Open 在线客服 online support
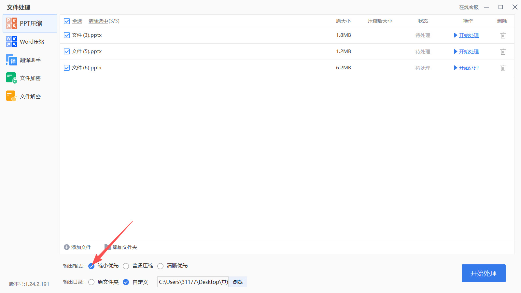The width and height of the screenshot is (521, 293). coord(469,7)
